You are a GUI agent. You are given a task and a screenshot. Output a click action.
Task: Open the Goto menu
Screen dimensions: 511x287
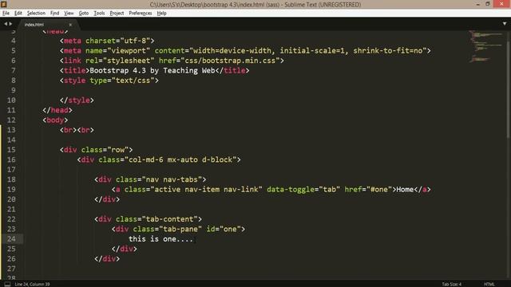pyautogui.click(x=83, y=13)
